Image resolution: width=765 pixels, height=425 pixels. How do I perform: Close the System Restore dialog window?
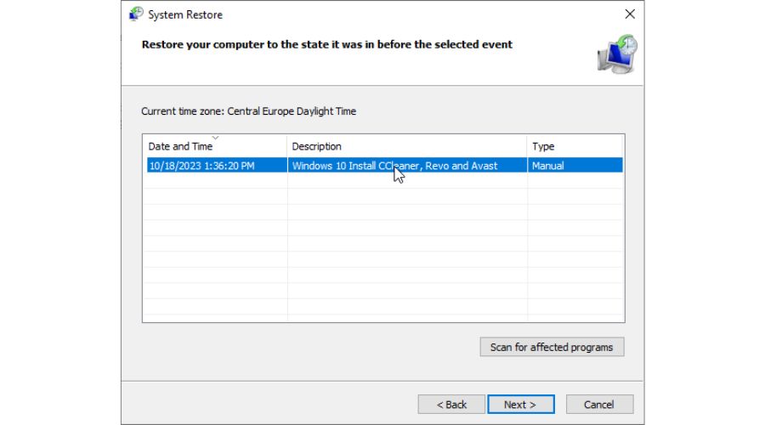pos(630,14)
